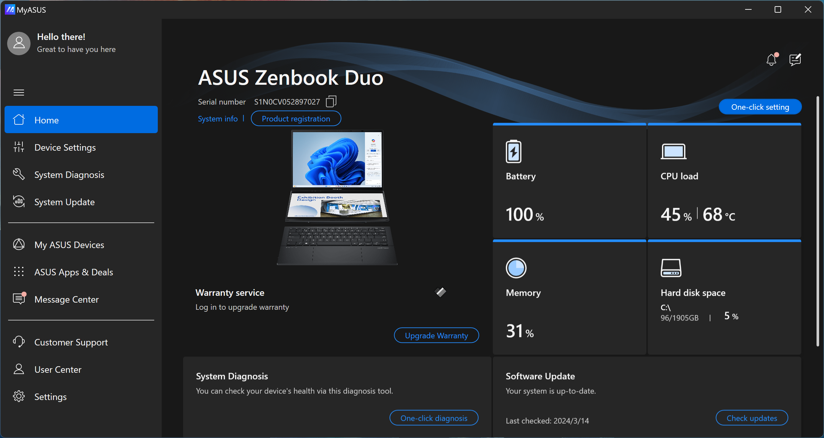The height and width of the screenshot is (438, 824).
Task: Click the Message Center icon
Action: pyautogui.click(x=19, y=298)
